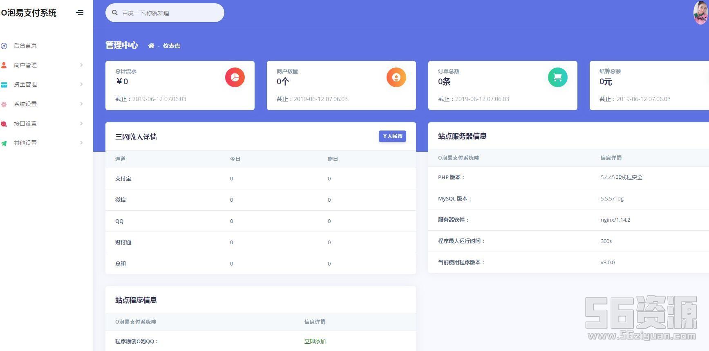Click the 立即添加 link
Viewport: 709px width, 351px height.
coord(315,341)
